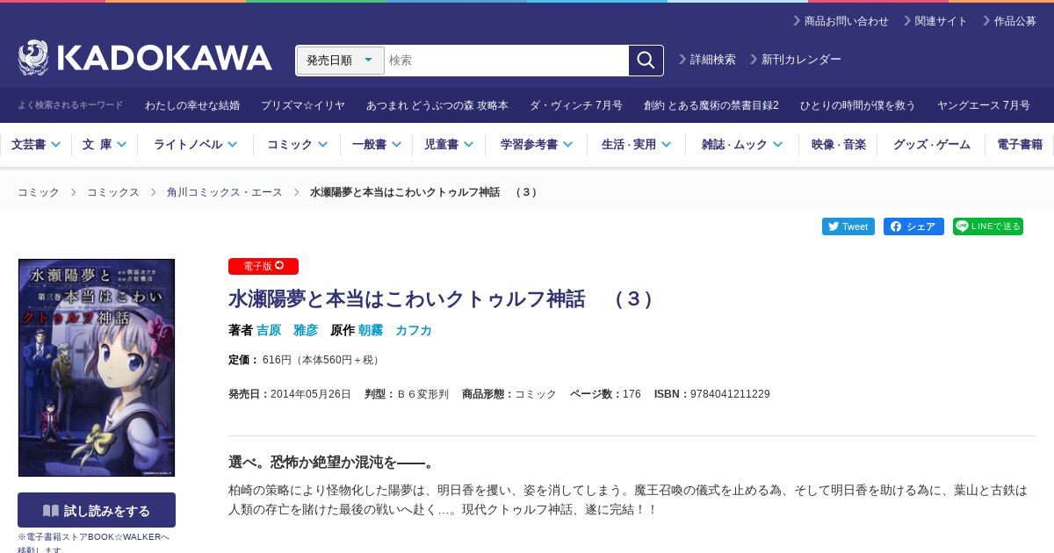Select keyword ヤングエース 7月号
This screenshot has width=1054, height=553.
point(984,105)
